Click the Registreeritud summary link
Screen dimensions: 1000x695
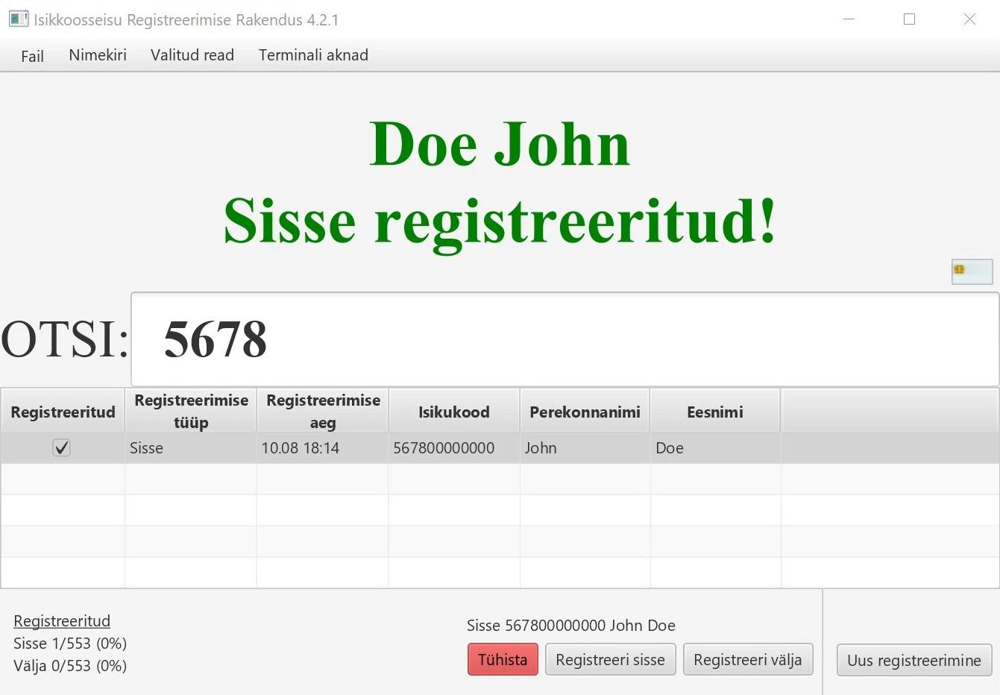tap(62, 620)
